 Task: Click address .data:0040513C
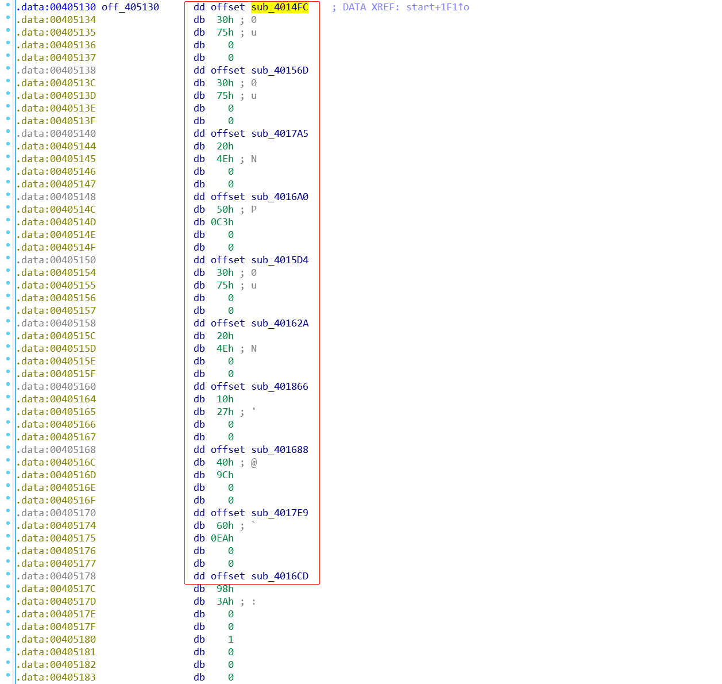[x=56, y=83]
